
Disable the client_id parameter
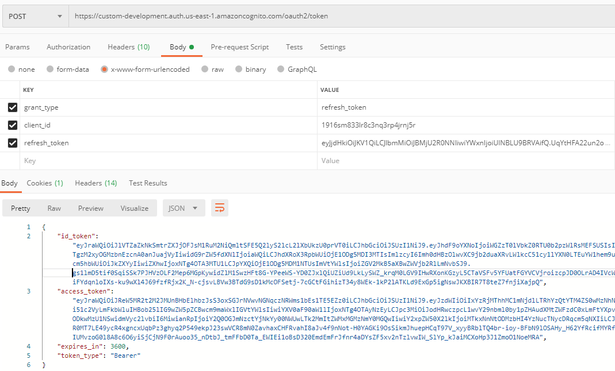point(13,125)
